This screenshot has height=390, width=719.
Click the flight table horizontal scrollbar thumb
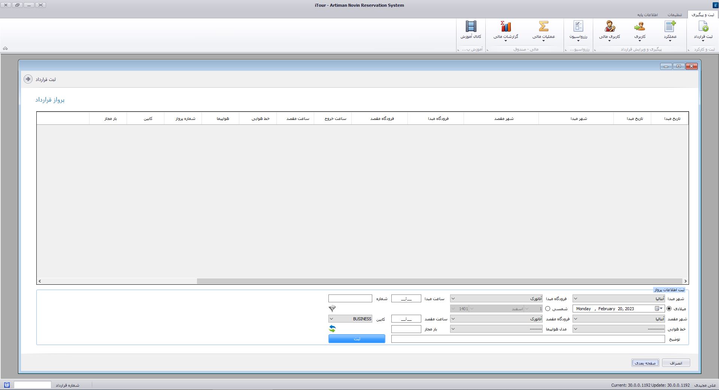click(x=439, y=281)
